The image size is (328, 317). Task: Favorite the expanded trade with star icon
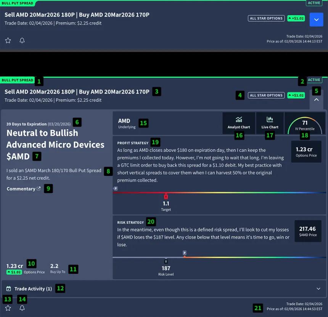(8, 308)
